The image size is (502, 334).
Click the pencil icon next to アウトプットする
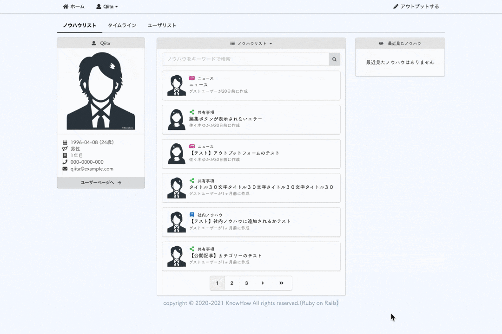(395, 6)
